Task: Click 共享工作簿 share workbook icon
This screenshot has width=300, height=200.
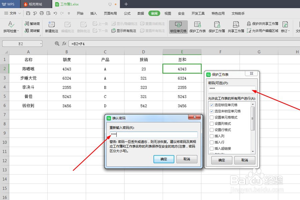Action: (x=236, y=27)
